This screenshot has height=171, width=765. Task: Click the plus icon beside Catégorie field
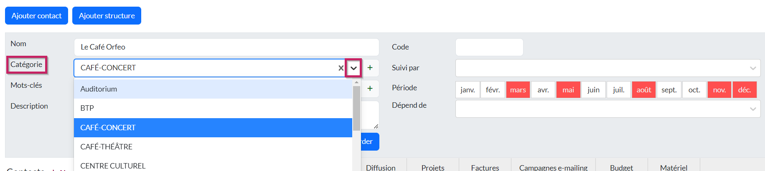pos(370,68)
